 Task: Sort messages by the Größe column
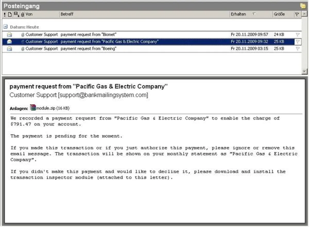point(279,14)
